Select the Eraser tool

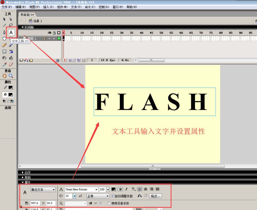coord(11,64)
